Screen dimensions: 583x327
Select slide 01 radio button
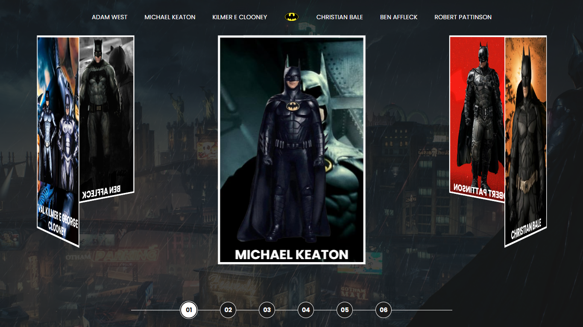(189, 310)
